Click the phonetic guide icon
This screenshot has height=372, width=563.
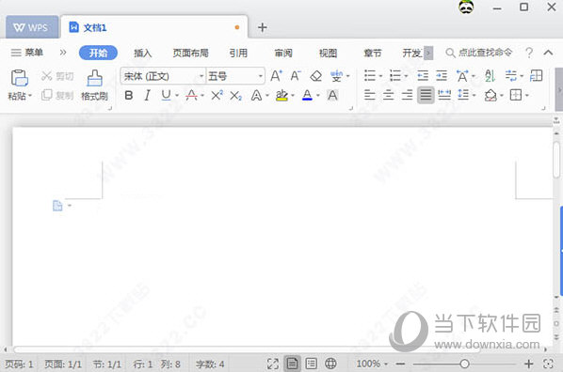(336, 76)
